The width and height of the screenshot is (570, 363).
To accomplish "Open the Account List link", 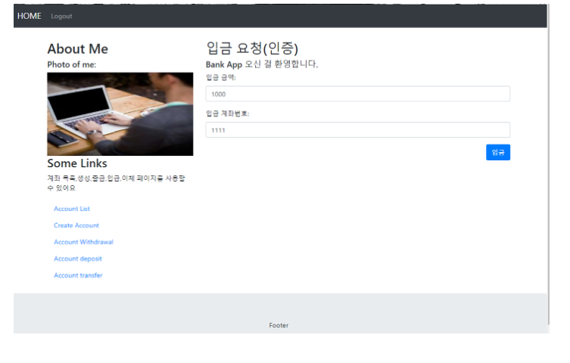I will coord(72,209).
